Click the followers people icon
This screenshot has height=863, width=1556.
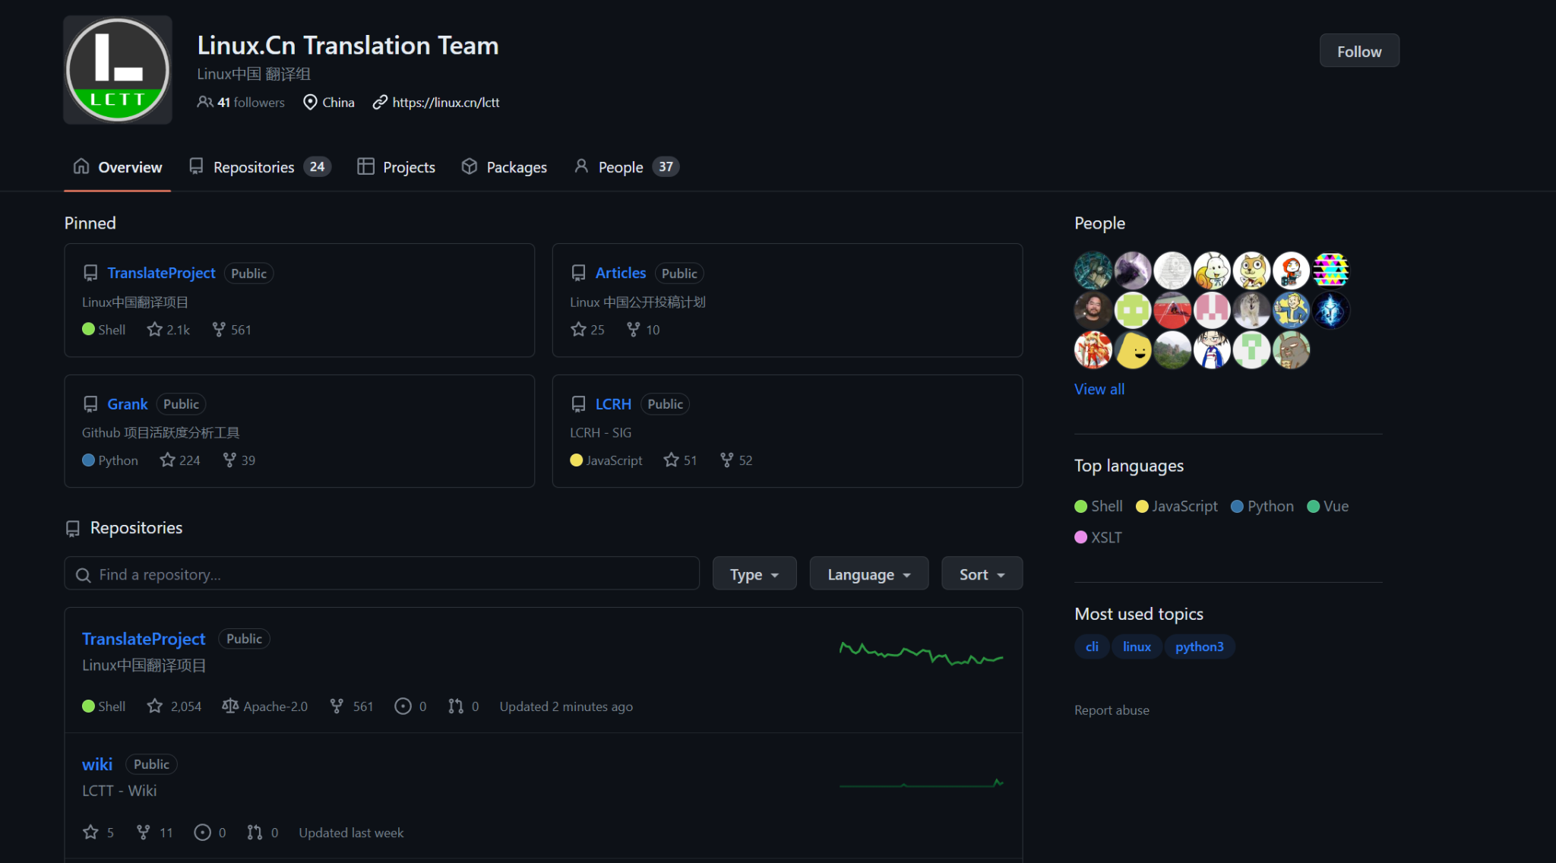[204, 102]
